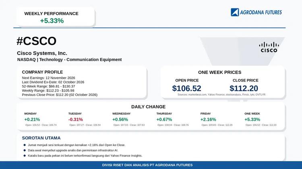302x169 pixels.
Task: Click the bullet about upgrade analis
Action: click(x=73, y=151)
